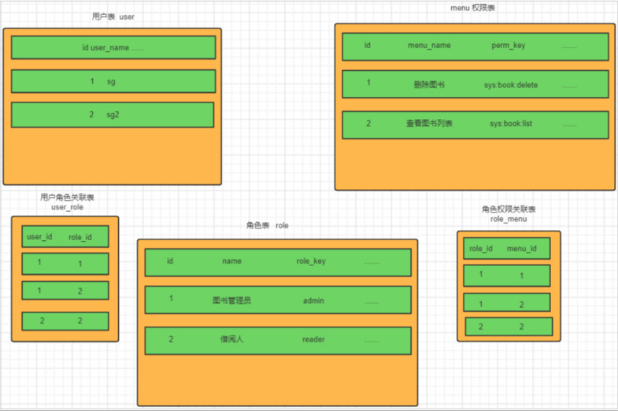The width and height of the screenshot is (618, 411).
Task: Click the 'id' header in role table
Action: [x=170, y=261]
